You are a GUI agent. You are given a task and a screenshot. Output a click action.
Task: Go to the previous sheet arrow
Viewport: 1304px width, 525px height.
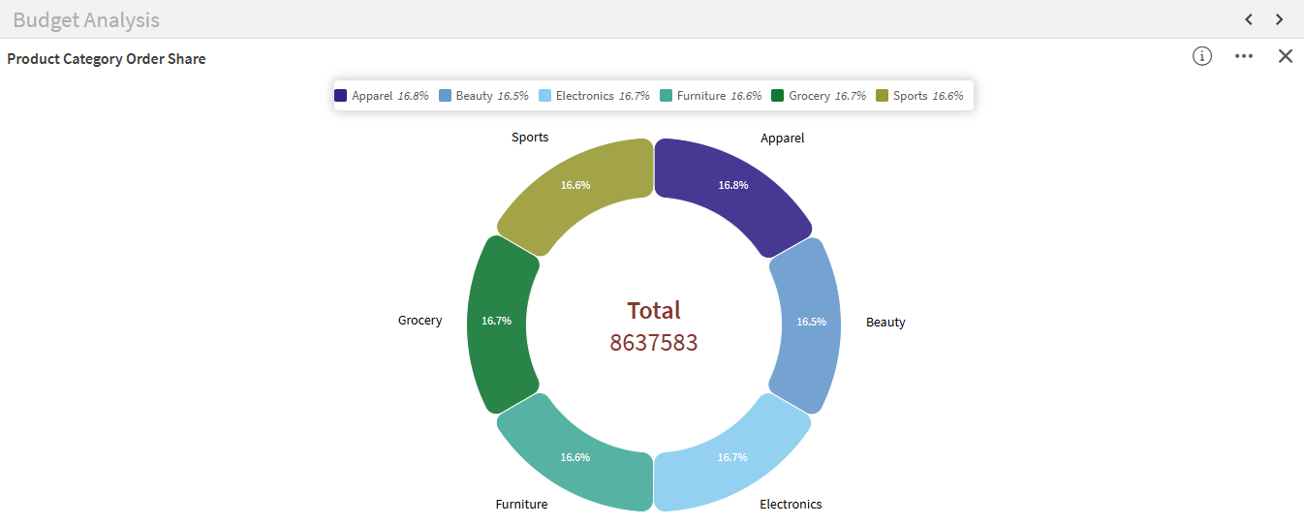tap(1249, 19)
